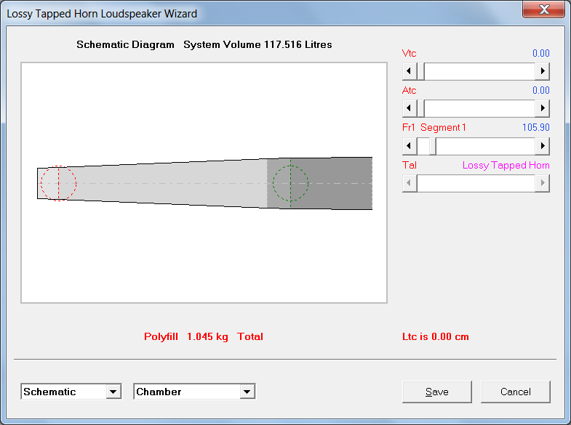Image resolution: width=571 pixels, height=425 pixels.
Task: Click the Atc slider right arrow
Action: 542,108
